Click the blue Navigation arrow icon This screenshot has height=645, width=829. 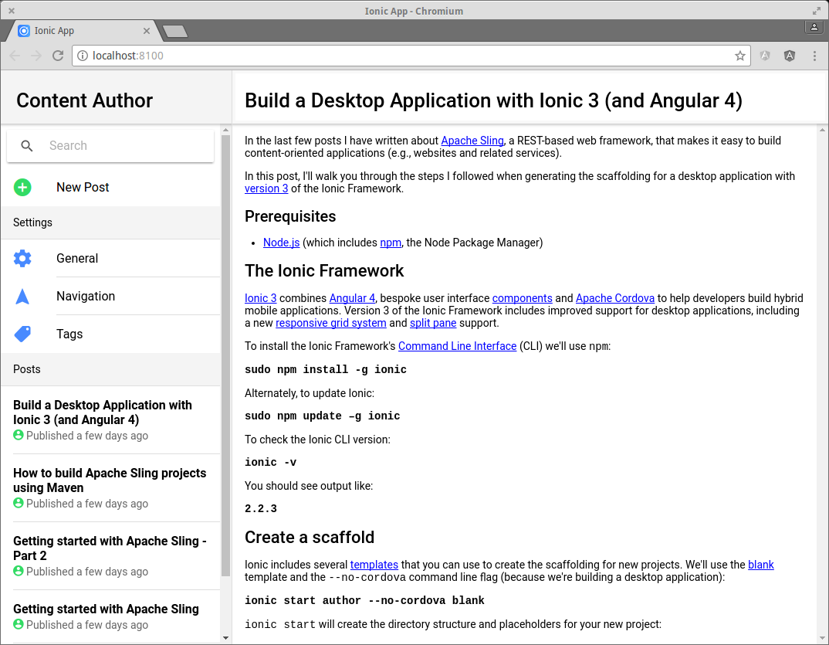click(x=22, y=297)
